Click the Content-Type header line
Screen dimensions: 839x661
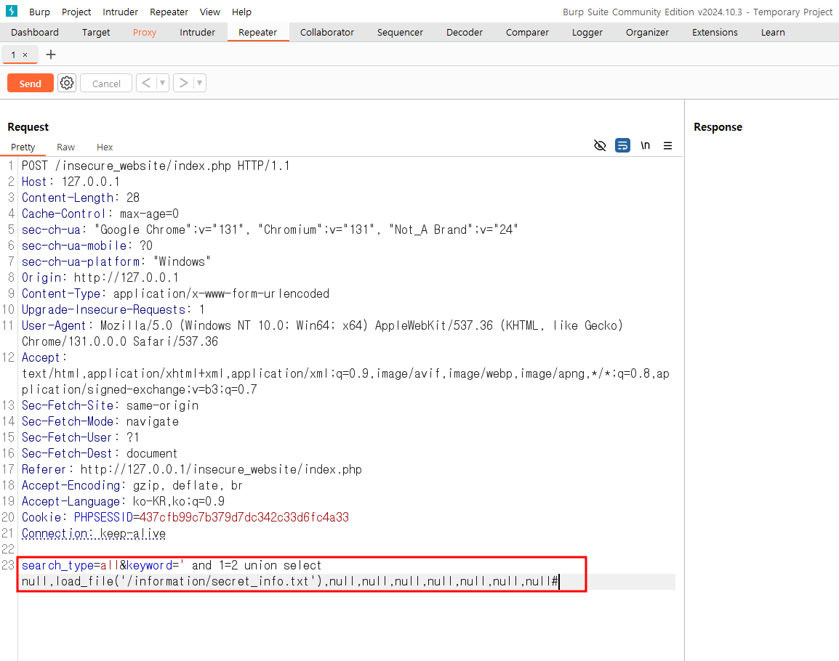pyautogui.click(x=175, y=293)
